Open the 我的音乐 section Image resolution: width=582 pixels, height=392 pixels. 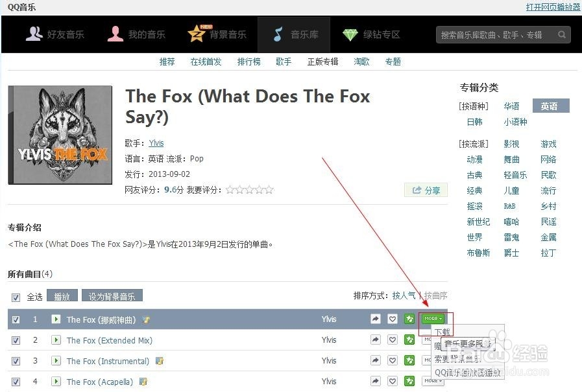pyautogui.click(x=136, y=34)
